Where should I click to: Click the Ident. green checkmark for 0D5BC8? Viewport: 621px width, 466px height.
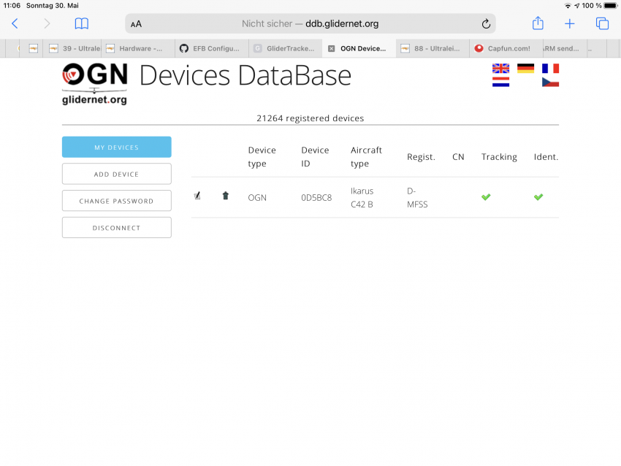pos(538,196)
